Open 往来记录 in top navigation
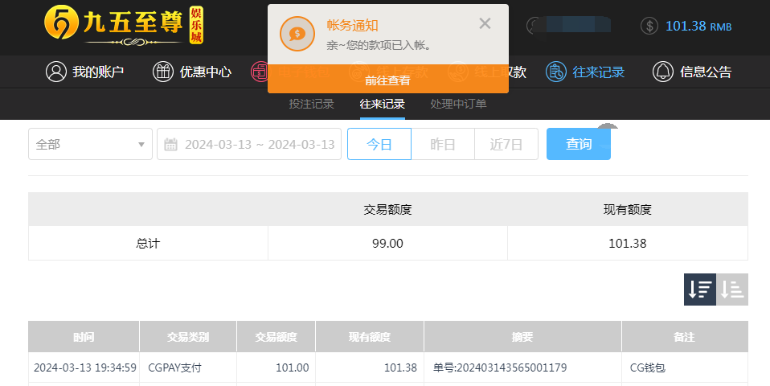The width and height of the screenshot is (770, 386). (585, 72)
